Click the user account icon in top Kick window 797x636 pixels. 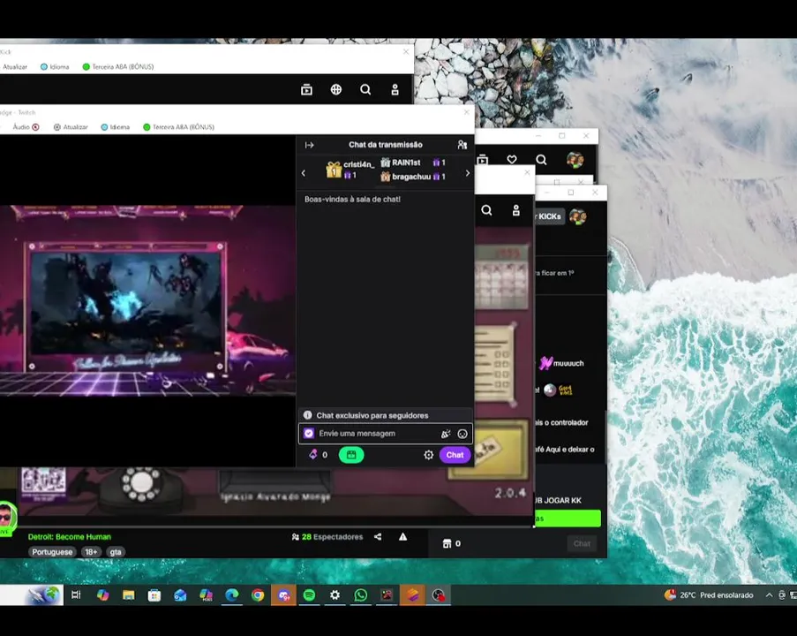pyautogui.click(x=395, y=89)
